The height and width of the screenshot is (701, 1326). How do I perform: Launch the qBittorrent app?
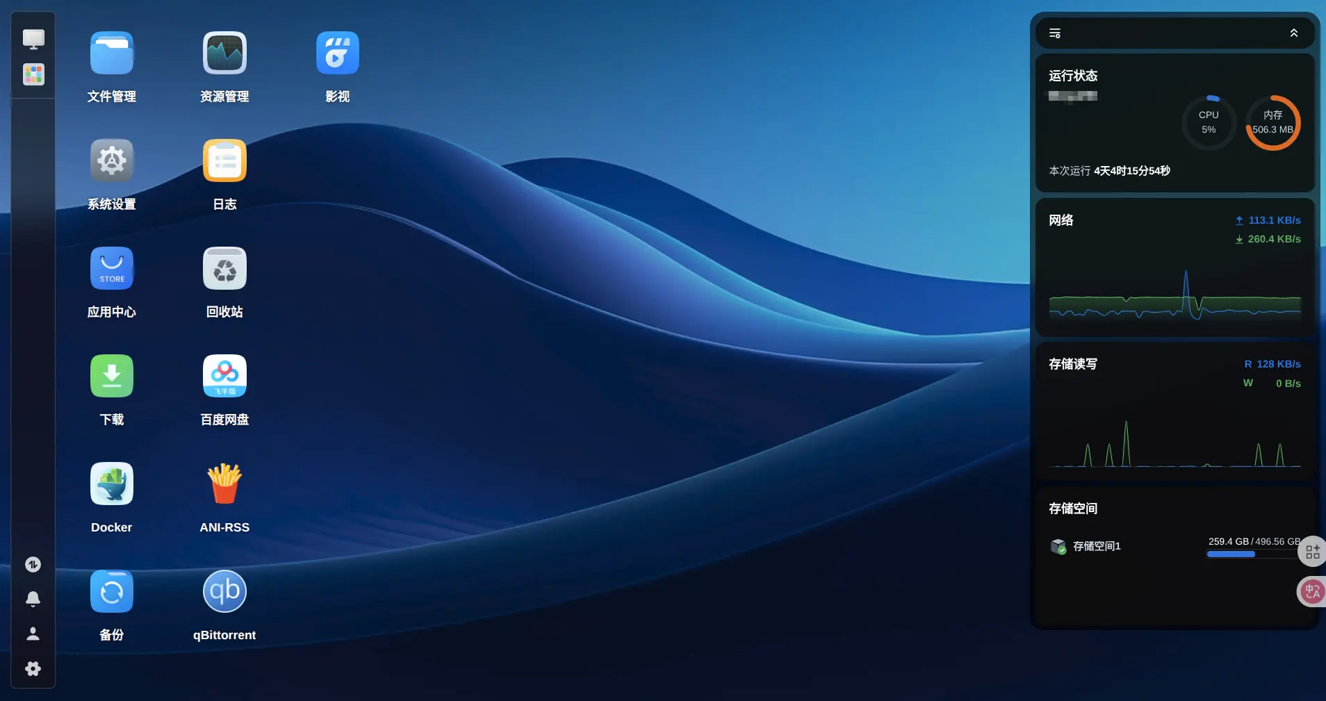(224, 592)
